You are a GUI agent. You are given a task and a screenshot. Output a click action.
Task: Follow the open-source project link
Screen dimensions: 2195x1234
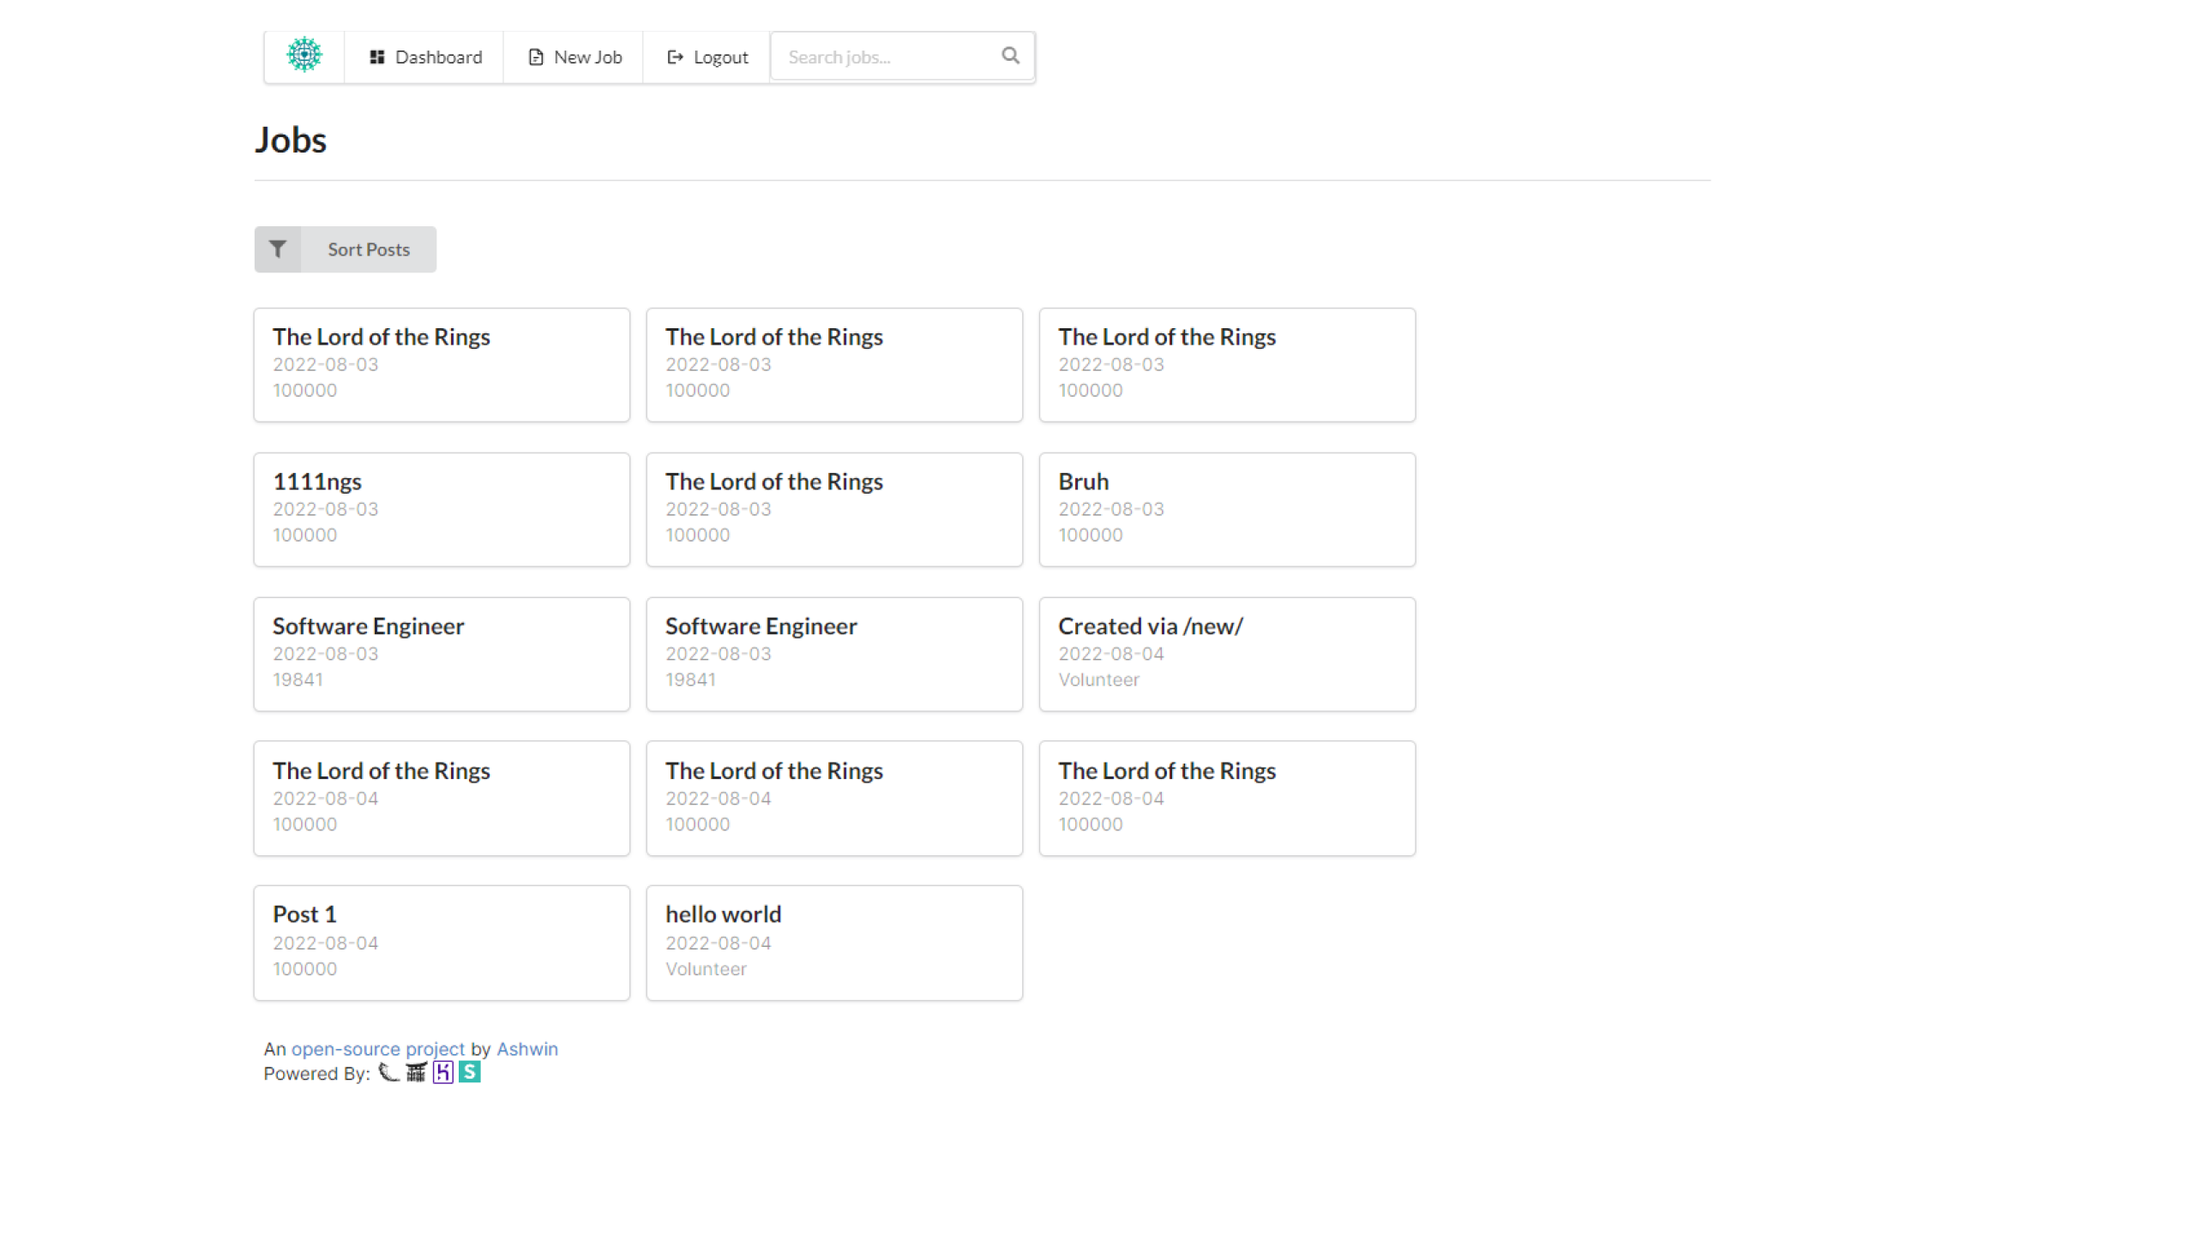[x=377, y=1049]
